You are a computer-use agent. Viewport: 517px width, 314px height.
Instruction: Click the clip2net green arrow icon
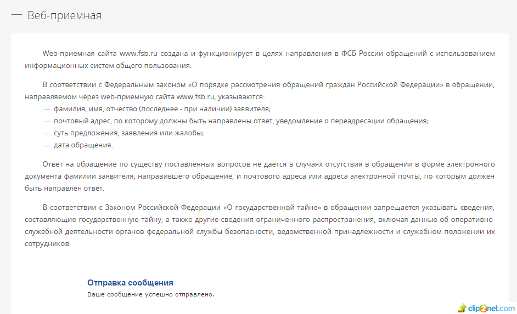[x=463, y=308]
